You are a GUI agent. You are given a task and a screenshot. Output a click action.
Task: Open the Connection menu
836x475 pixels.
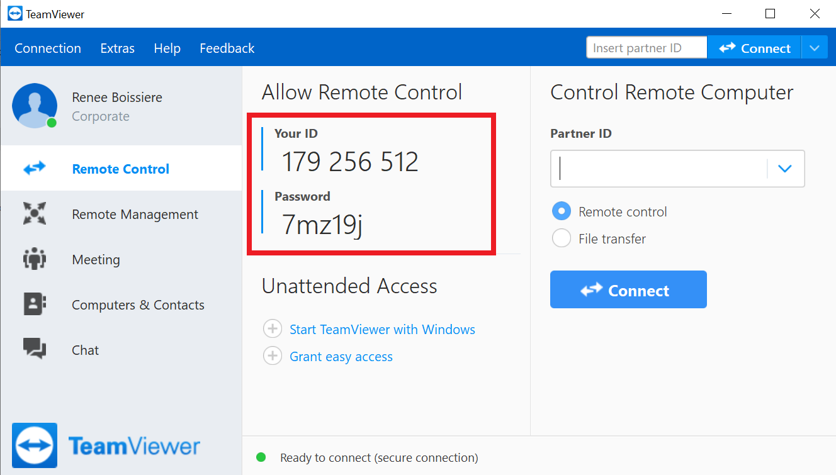pyautogui.click(x=48, y=48)
